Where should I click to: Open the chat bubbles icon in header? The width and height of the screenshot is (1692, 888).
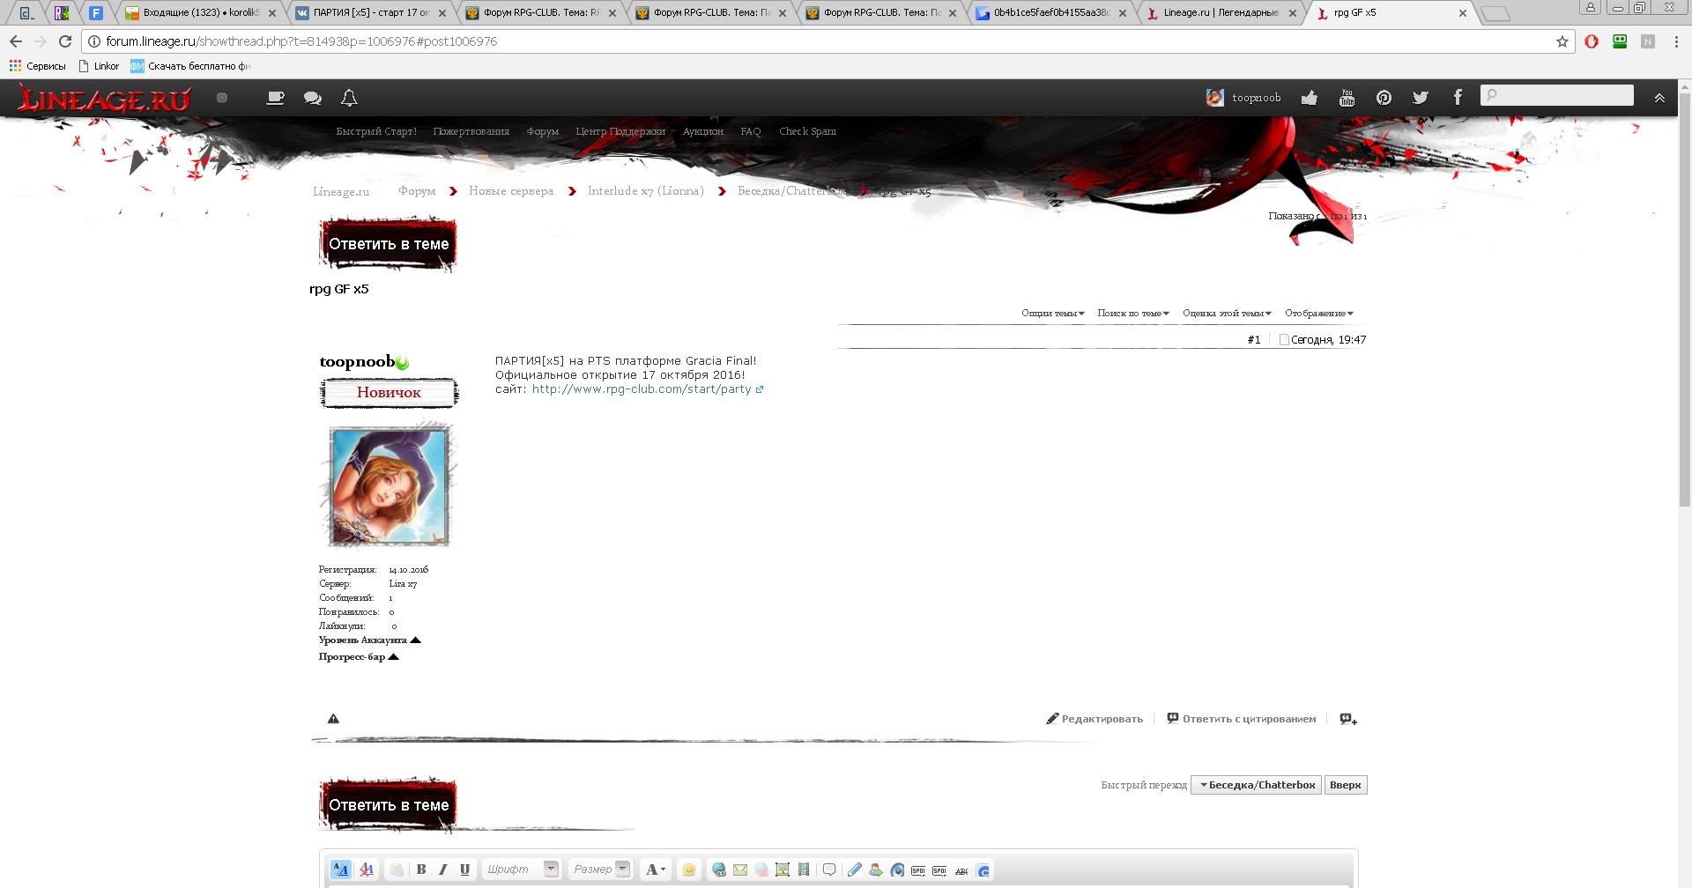coord(313,98)
